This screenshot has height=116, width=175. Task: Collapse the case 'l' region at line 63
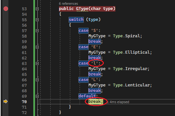tap(37, 63)
